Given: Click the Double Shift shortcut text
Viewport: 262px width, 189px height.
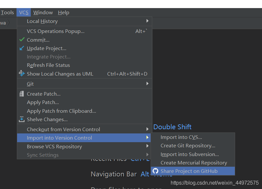Looking at the screenshot, I should [172, 127].
